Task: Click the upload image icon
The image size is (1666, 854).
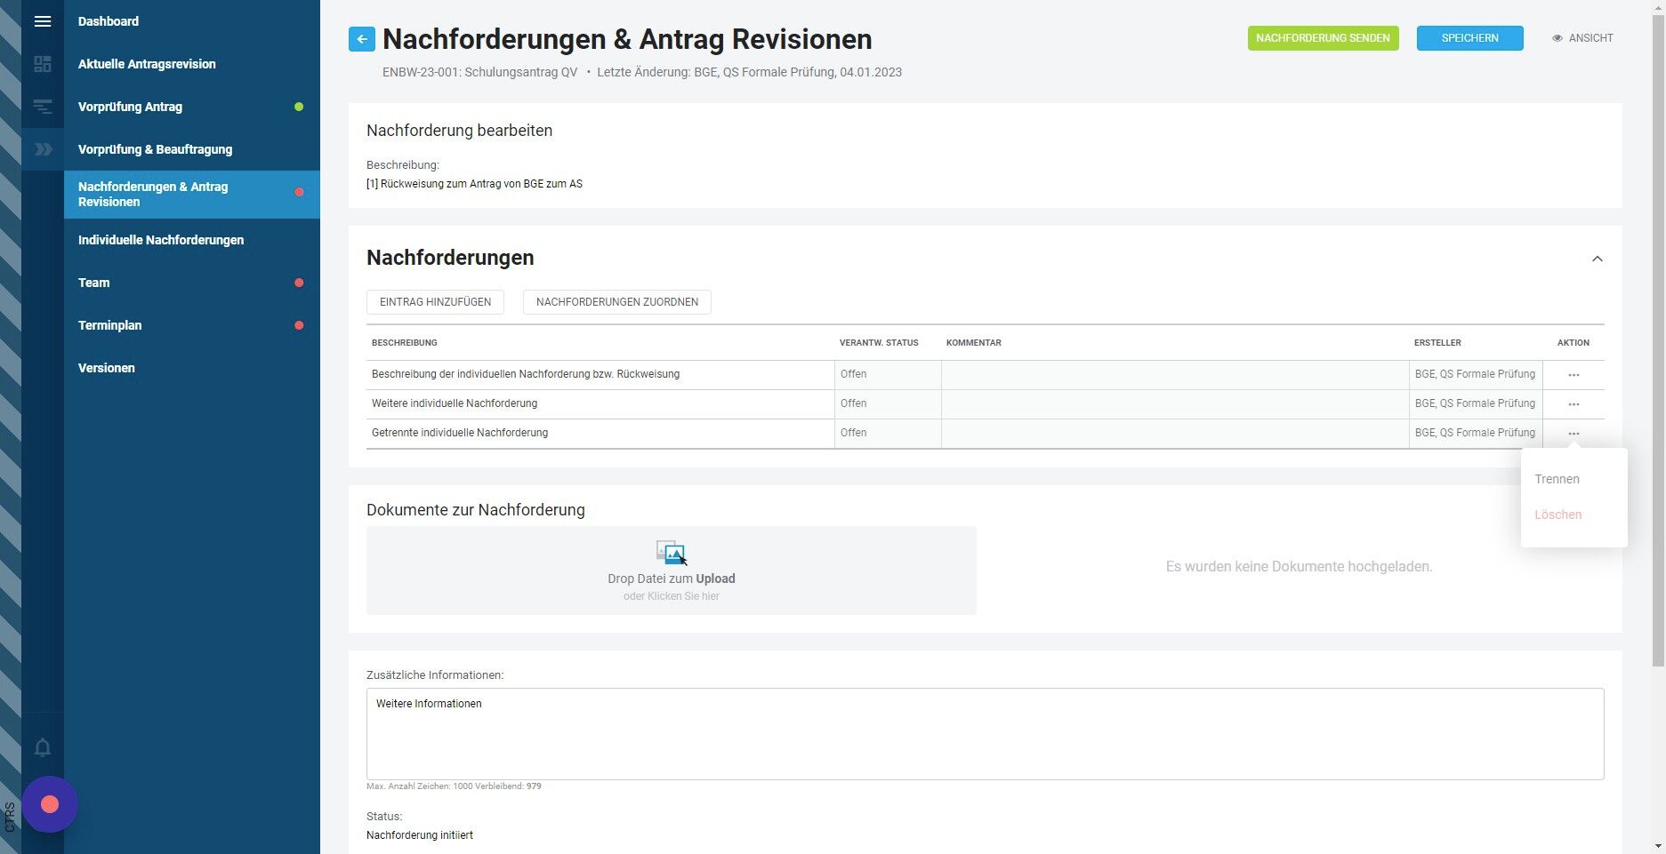Action: click(672, 553)
